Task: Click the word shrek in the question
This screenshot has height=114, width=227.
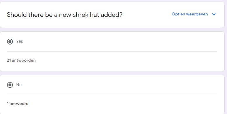Action: (80, 15)
